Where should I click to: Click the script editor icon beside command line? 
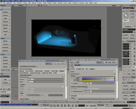tap(41, 105)
